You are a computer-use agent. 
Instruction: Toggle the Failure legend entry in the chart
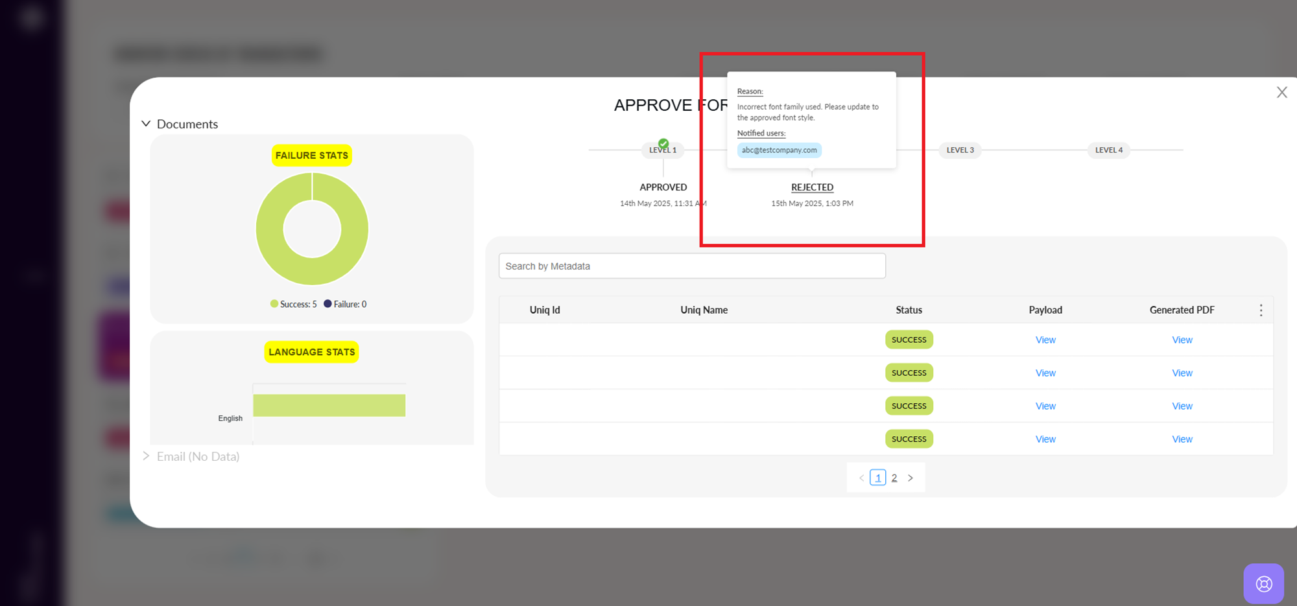(x=345, y=305)
